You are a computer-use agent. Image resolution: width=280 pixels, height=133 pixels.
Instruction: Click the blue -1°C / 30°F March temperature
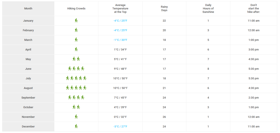(120, 40)
